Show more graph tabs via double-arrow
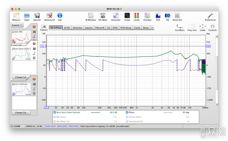The width and height of the screenshot is (228, 141). (152, 28)
